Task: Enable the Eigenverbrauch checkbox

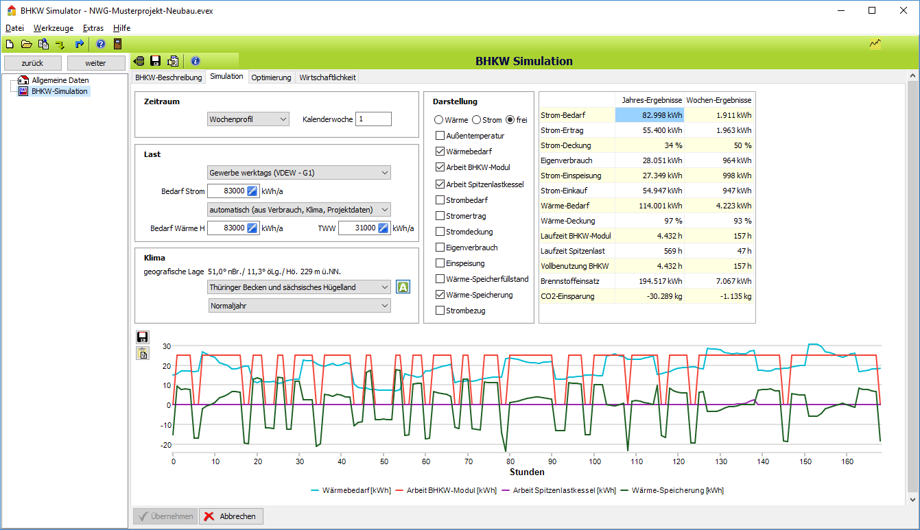Action: [440, 248]
